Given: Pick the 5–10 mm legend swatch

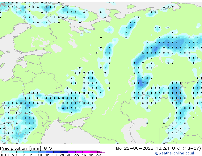Looking at the screenshot, I should pyautogui.click(x=35, y=152).
